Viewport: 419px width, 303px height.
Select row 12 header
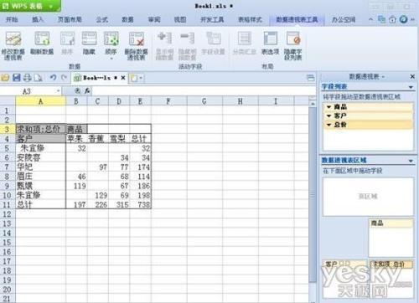coord(7,214)
